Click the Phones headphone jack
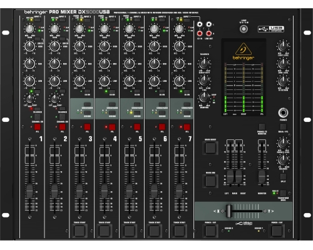313x250 pixels. 283,112
